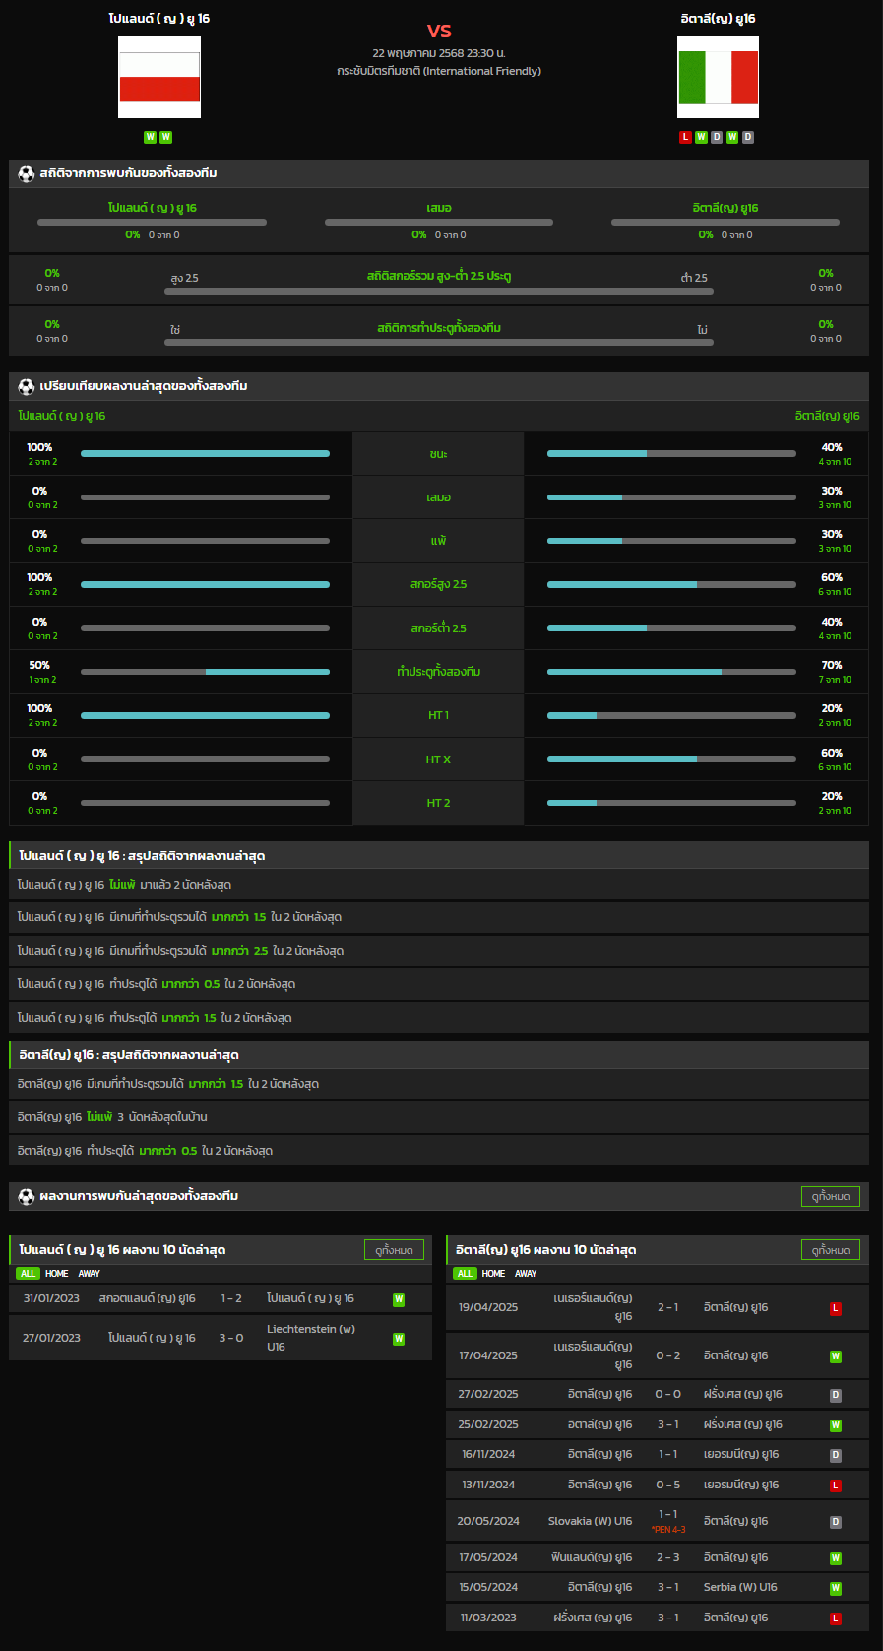Click Poland win percentage bar in head-to-head
Screen dimensions: 883x1651
[152, 223]
